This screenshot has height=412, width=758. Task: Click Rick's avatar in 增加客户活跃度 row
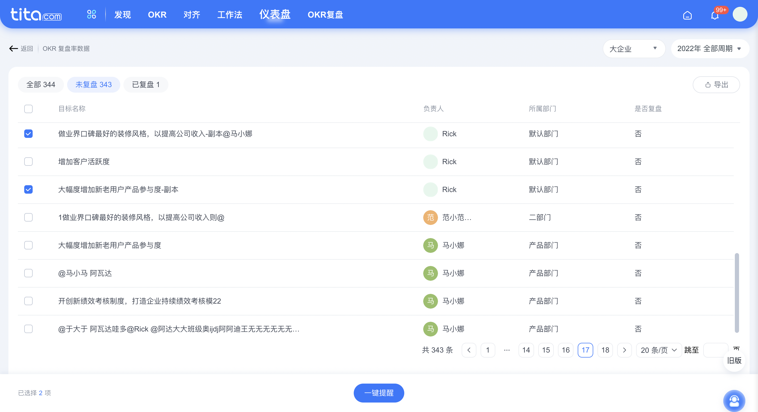coord(430,162)
